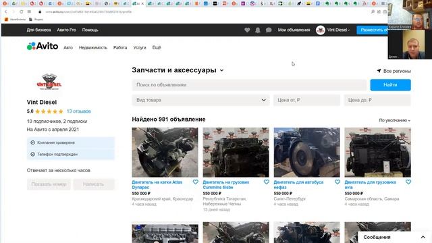
Task: Click the Телефон подтверждён badge
Action: point(70,155)
